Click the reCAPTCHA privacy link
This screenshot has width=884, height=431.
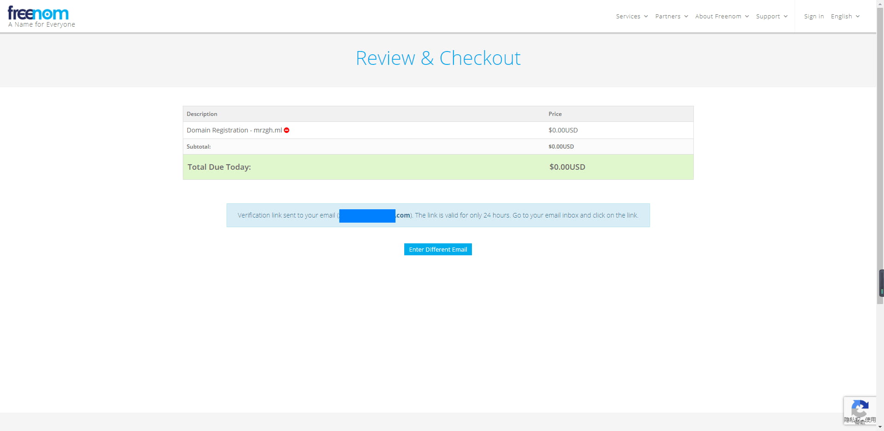coord(849,420)
